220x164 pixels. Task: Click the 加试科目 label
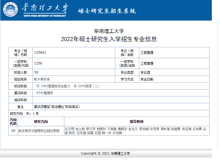pos(20,100)
